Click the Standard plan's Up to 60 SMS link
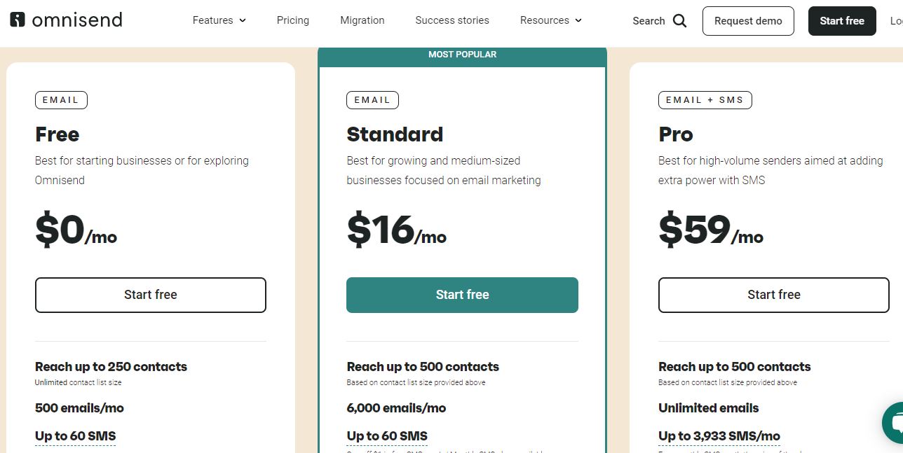903x453 pixels. click(x=387, y=435)
